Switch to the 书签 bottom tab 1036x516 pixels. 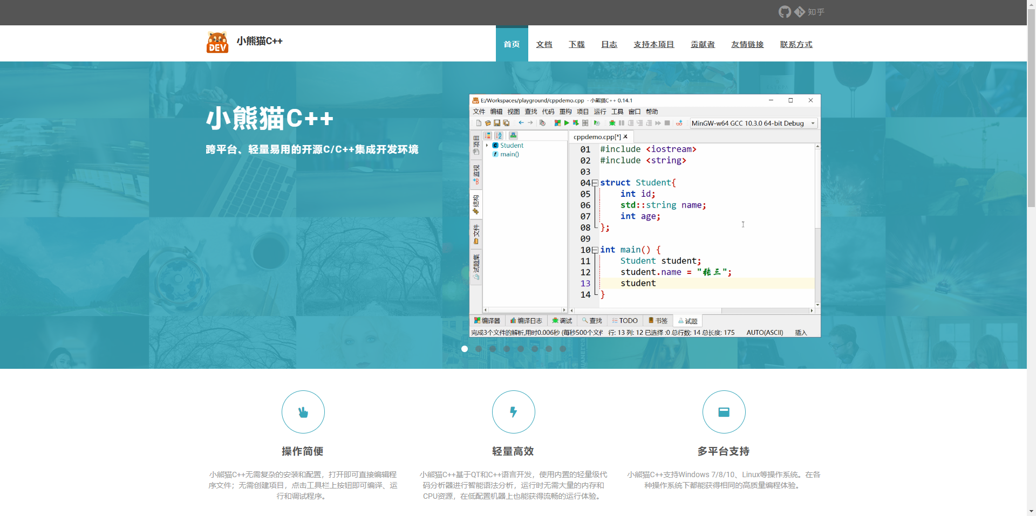click(658, 321)
